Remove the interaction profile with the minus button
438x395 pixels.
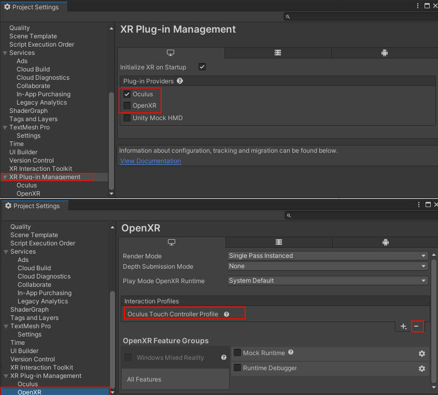(418, 327)
